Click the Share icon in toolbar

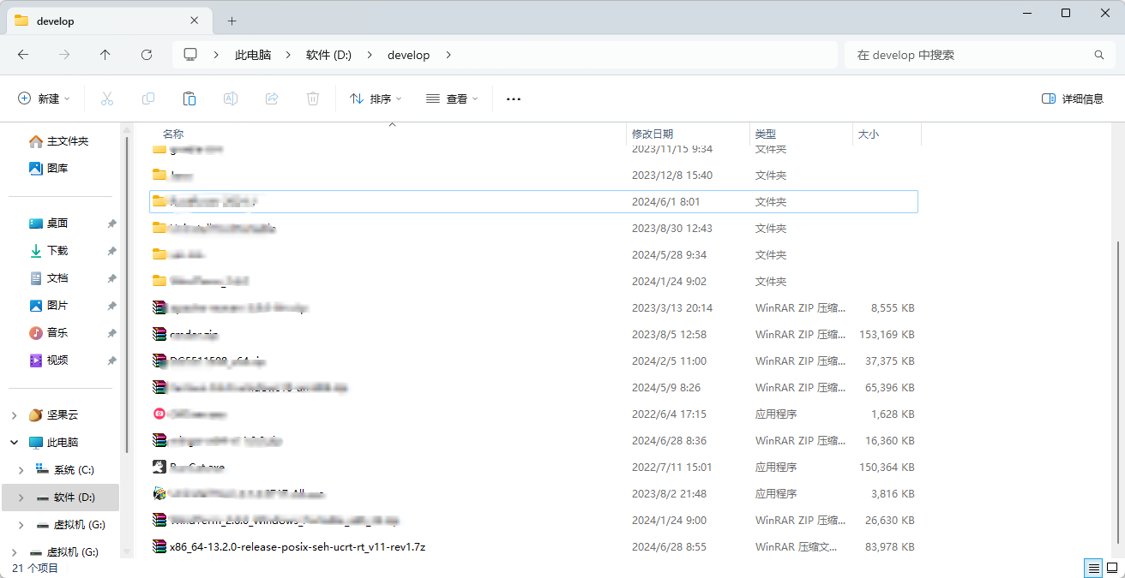(272, 98)
